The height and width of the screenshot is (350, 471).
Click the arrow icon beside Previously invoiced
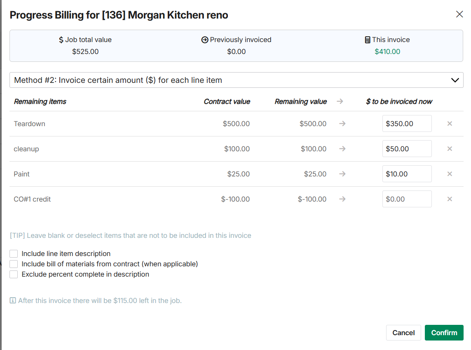tap(205, 40)
